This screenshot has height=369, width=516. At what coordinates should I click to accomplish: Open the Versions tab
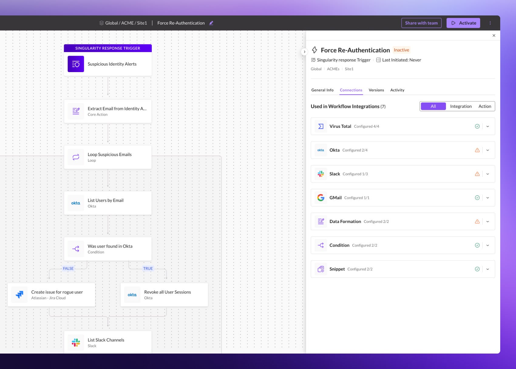click(376, 90)
